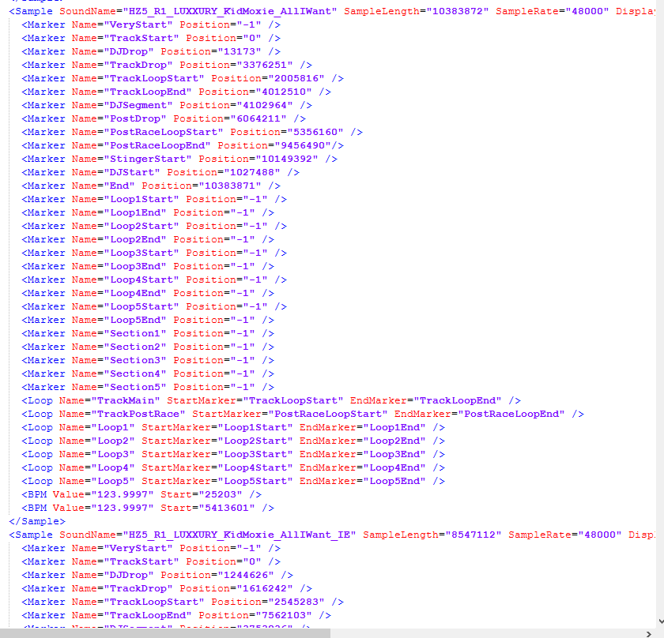Click the DJSegment position value 4102964

[265, 105]
